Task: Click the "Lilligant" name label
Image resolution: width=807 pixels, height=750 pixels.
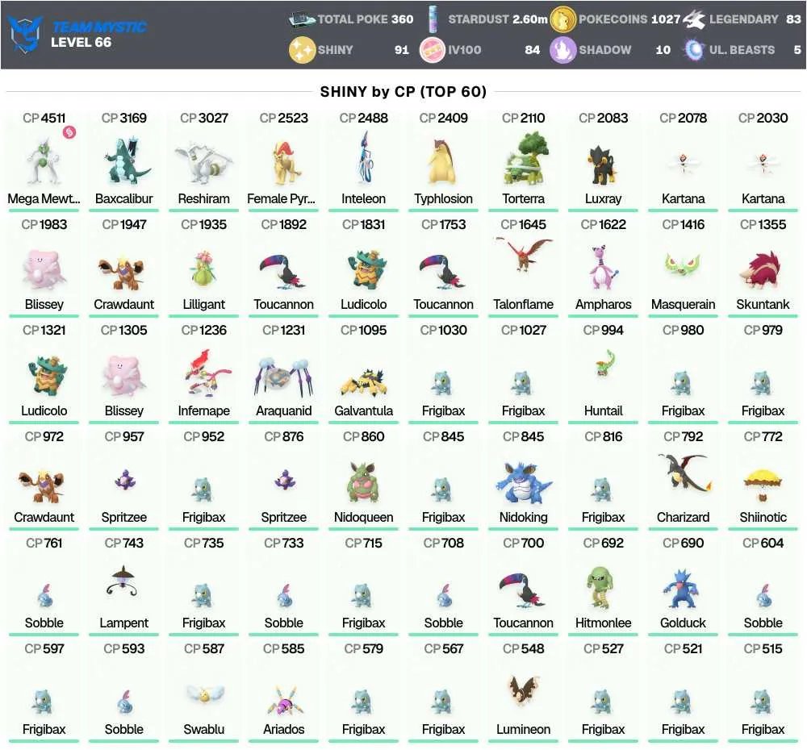Action: point(204,304)
